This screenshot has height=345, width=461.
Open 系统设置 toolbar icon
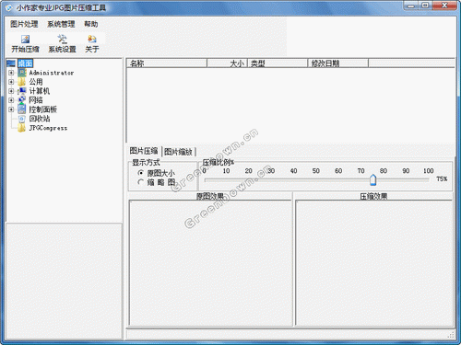point(62,39)
